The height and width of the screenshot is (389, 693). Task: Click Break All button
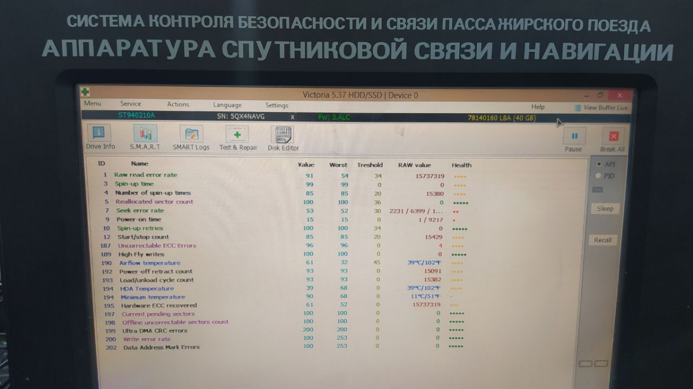612,141
